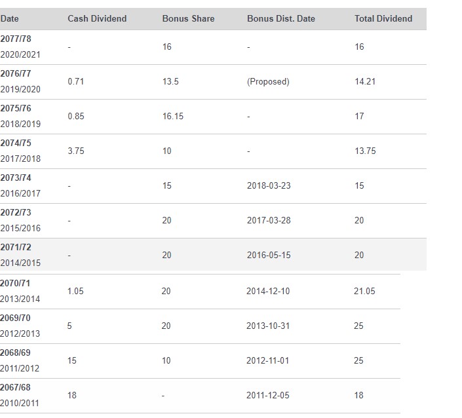The height and width of the screenshot is (418, 462).
Task: Select the 16.15 bonus share cell
Action: [x=173, y=117]
